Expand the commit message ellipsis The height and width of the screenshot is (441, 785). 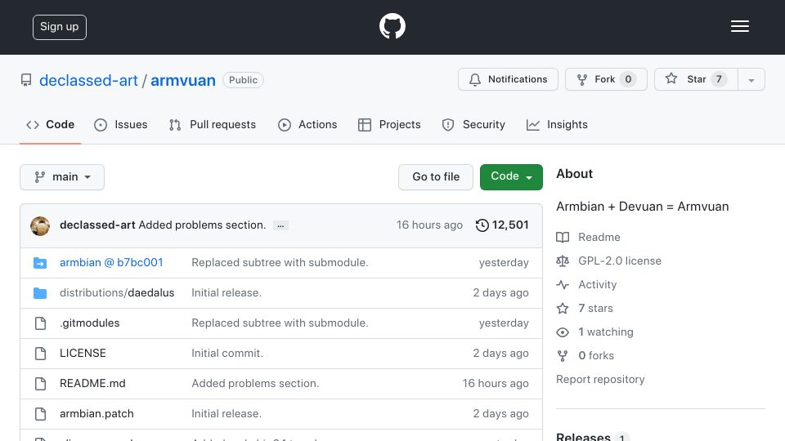280,225
